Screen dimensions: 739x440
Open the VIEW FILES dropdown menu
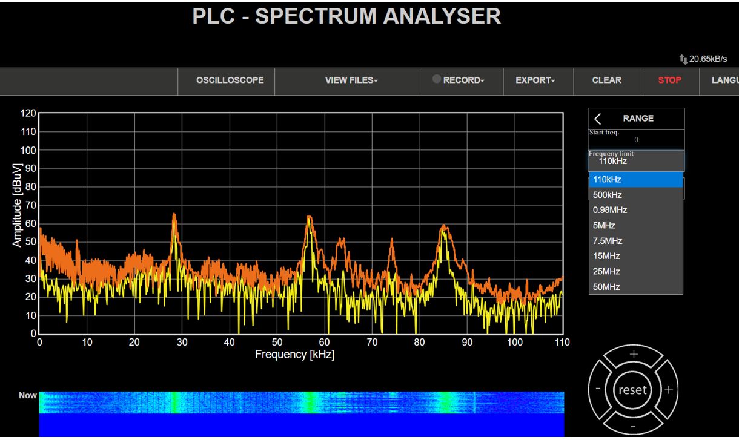[x=348, y=80]
